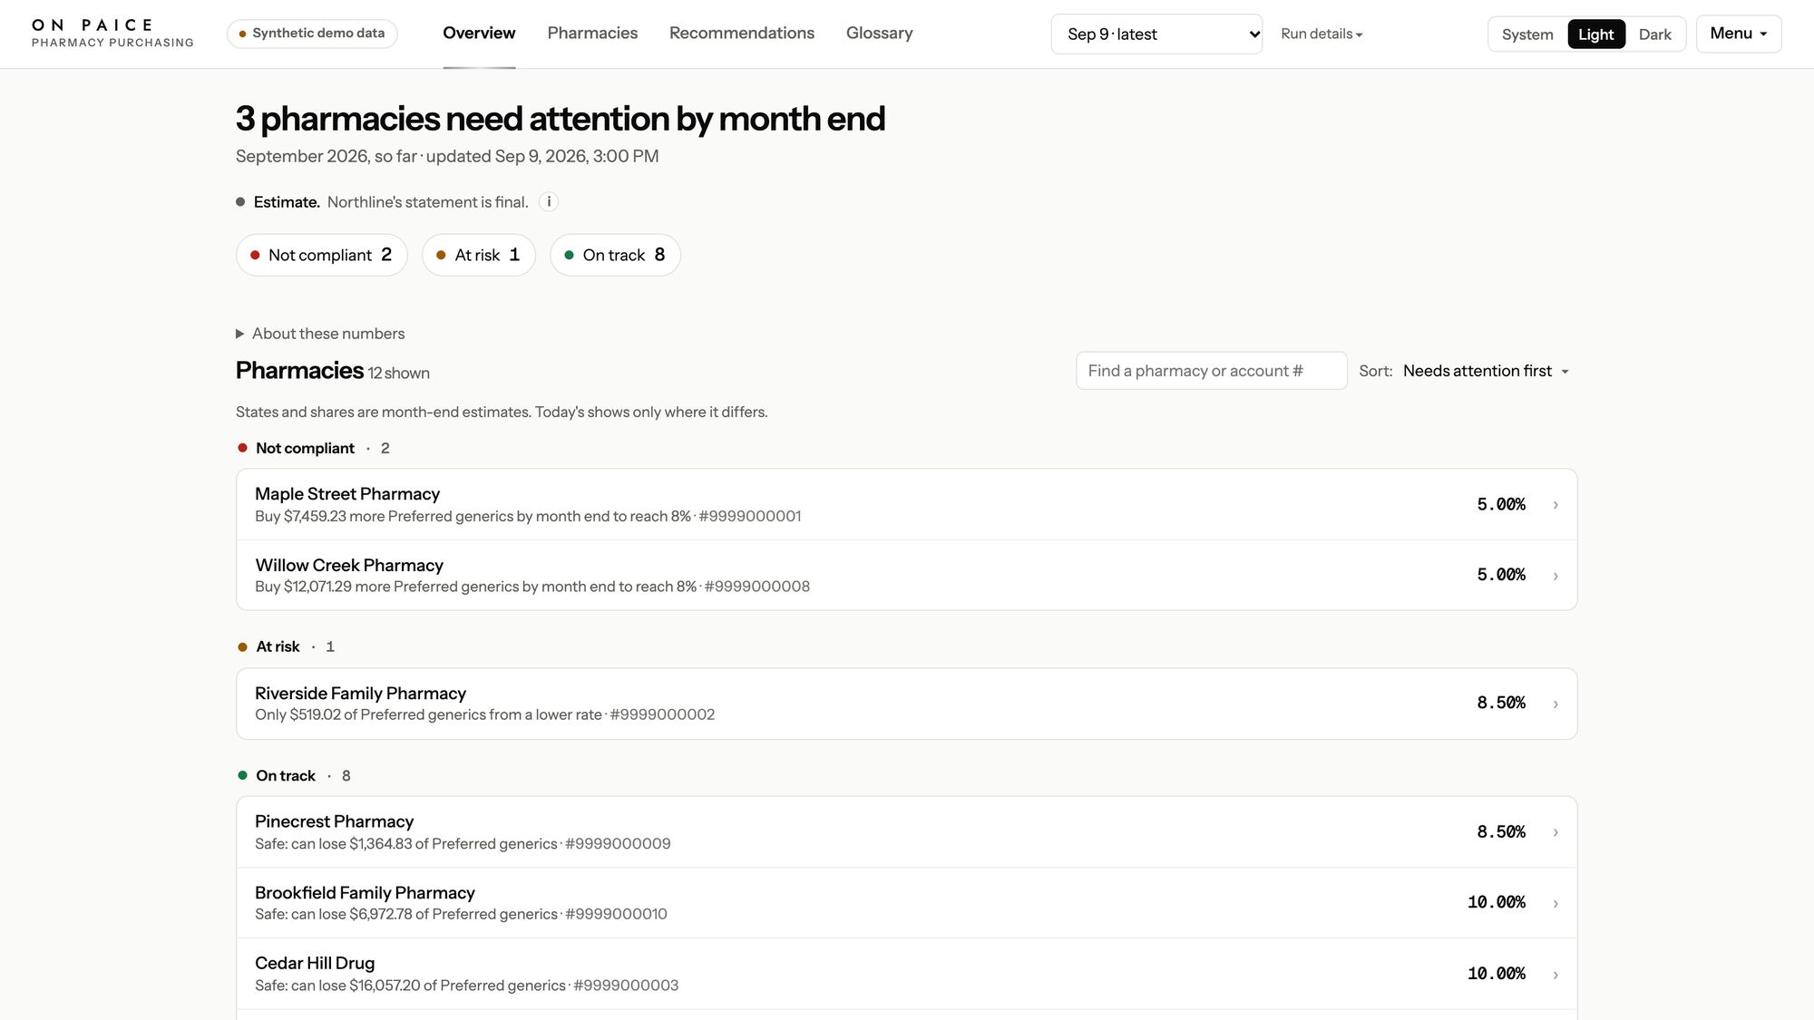
Task: Click Riverside Family's 8.50% share value
Action: point(1501,703)
